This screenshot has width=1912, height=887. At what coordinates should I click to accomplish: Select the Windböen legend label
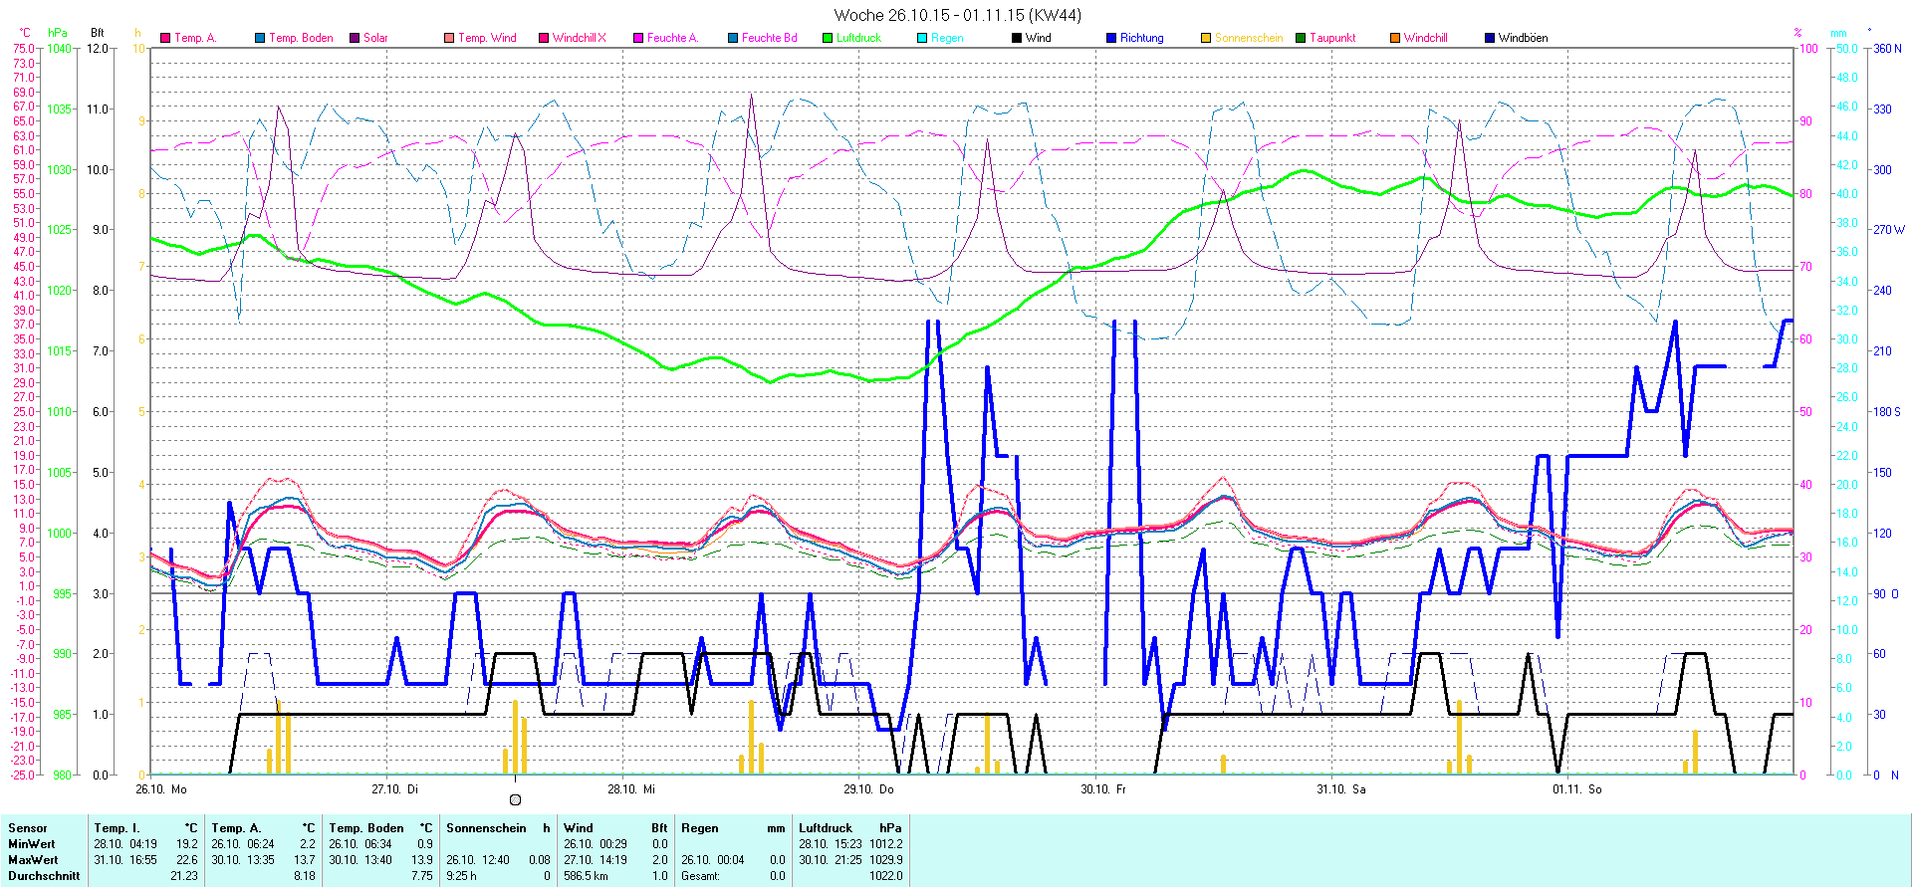click(1523, 38)
